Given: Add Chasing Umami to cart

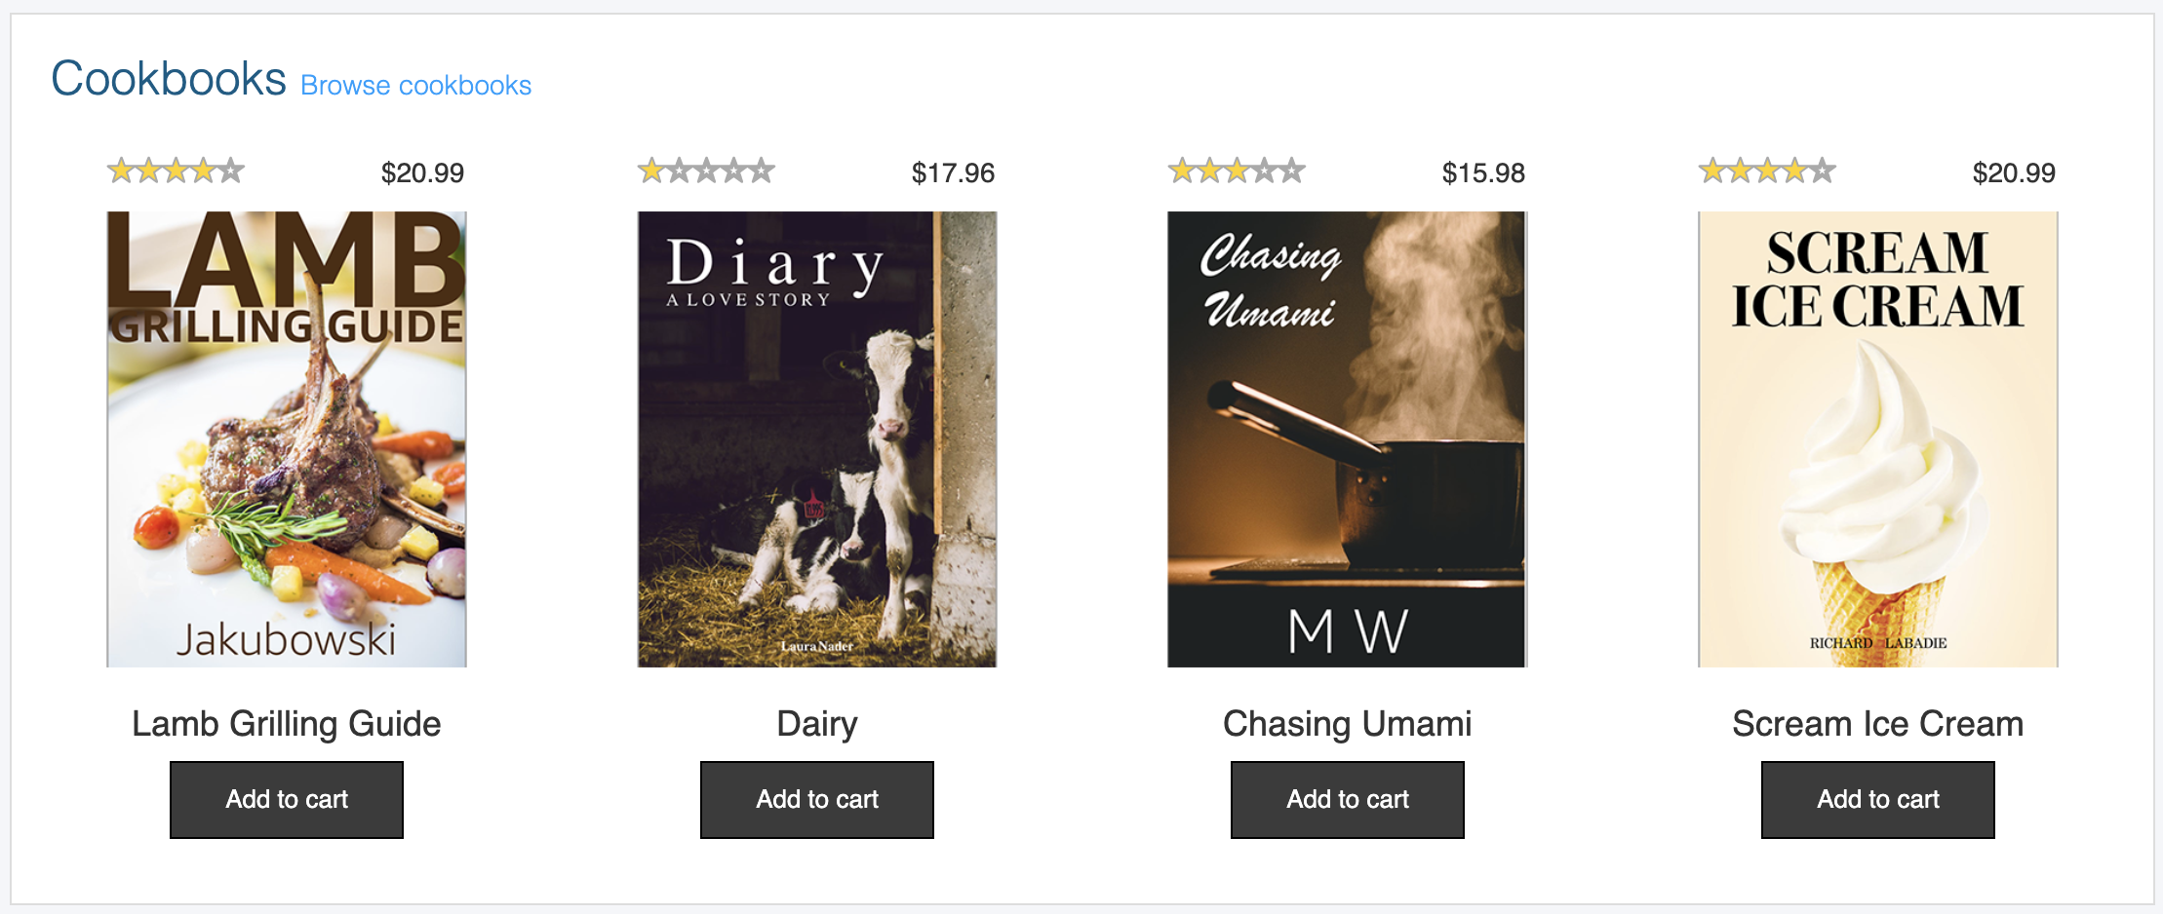Looking at the screenshot, I should pos(1348,800).
